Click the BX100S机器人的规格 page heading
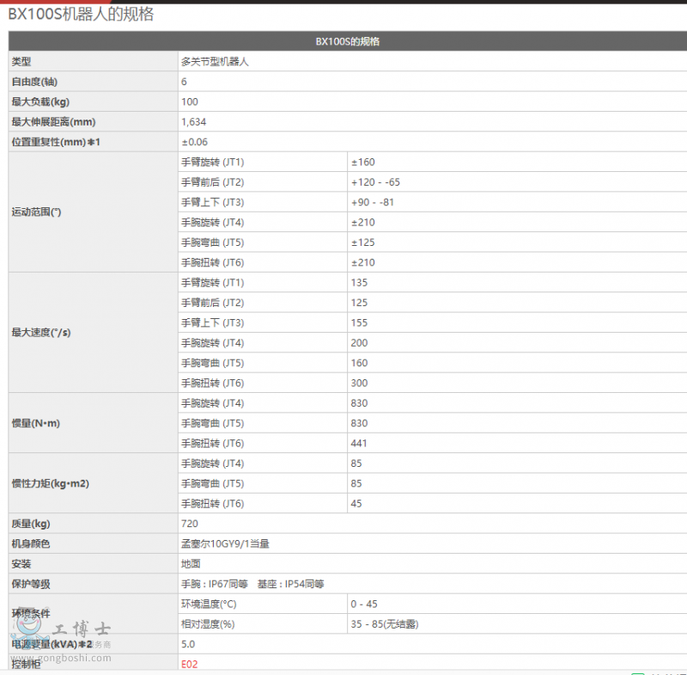The height and width of the screenshot is (675, 687). (x=82, y=15)
